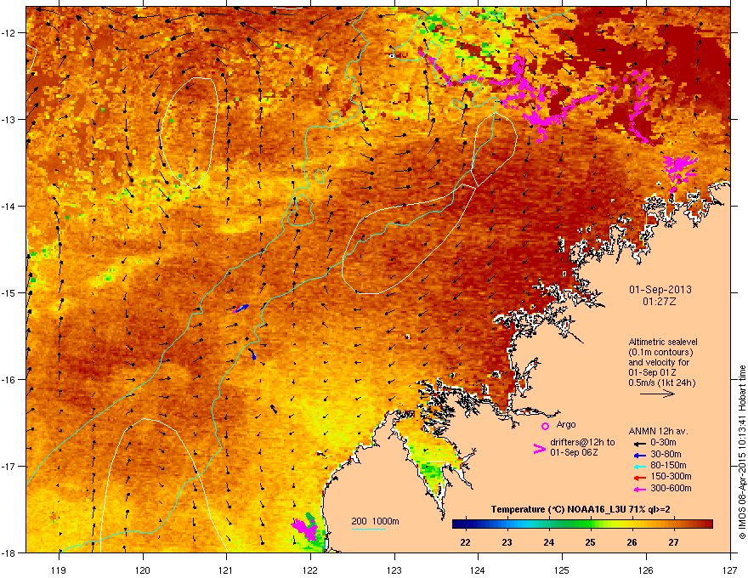Click the 0.5m/s velocity scale arrow
The image size is (748, 578).
pos(657,394)
